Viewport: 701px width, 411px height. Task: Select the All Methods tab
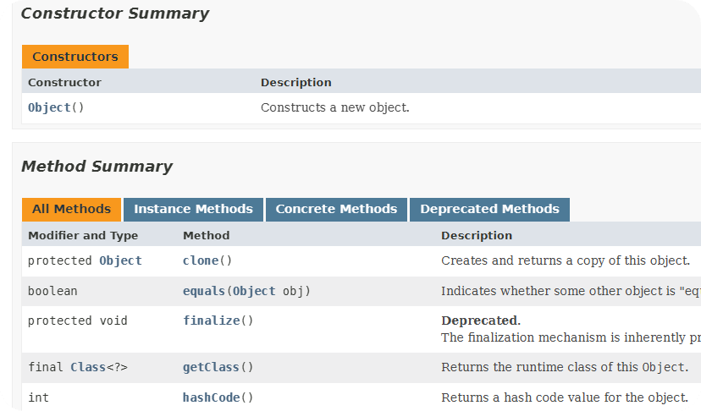pos(71,209)
